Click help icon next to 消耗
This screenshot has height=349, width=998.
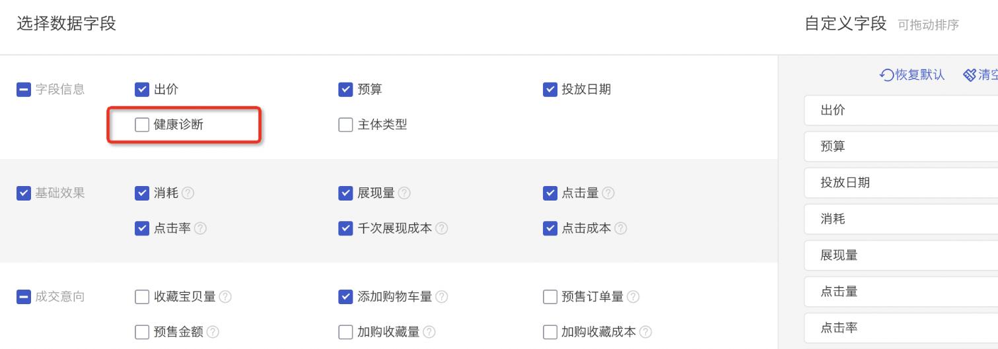point(188,193)
